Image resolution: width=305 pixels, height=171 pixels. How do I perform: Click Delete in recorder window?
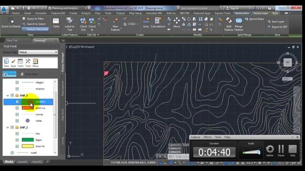coord(270,151)
